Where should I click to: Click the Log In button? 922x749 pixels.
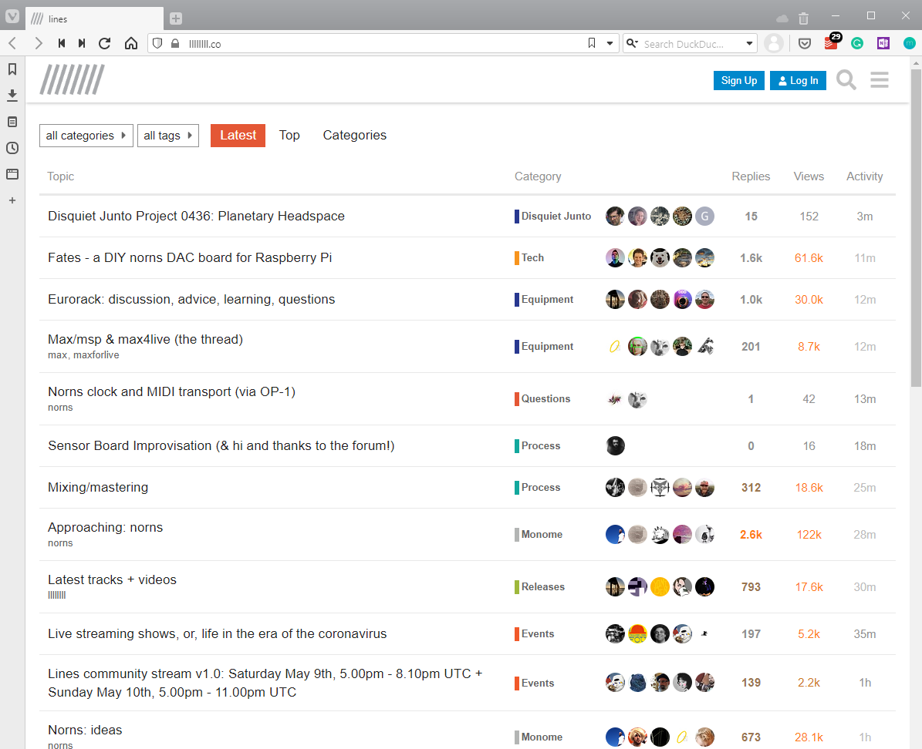[798, 81]
